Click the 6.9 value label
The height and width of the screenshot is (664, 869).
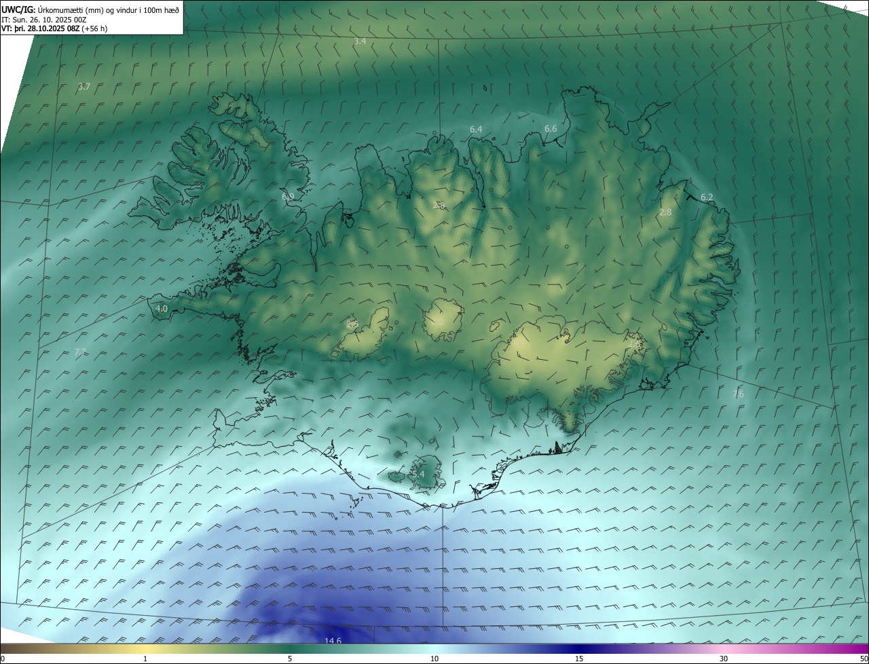pyautogui.click(x=288, y=196)
